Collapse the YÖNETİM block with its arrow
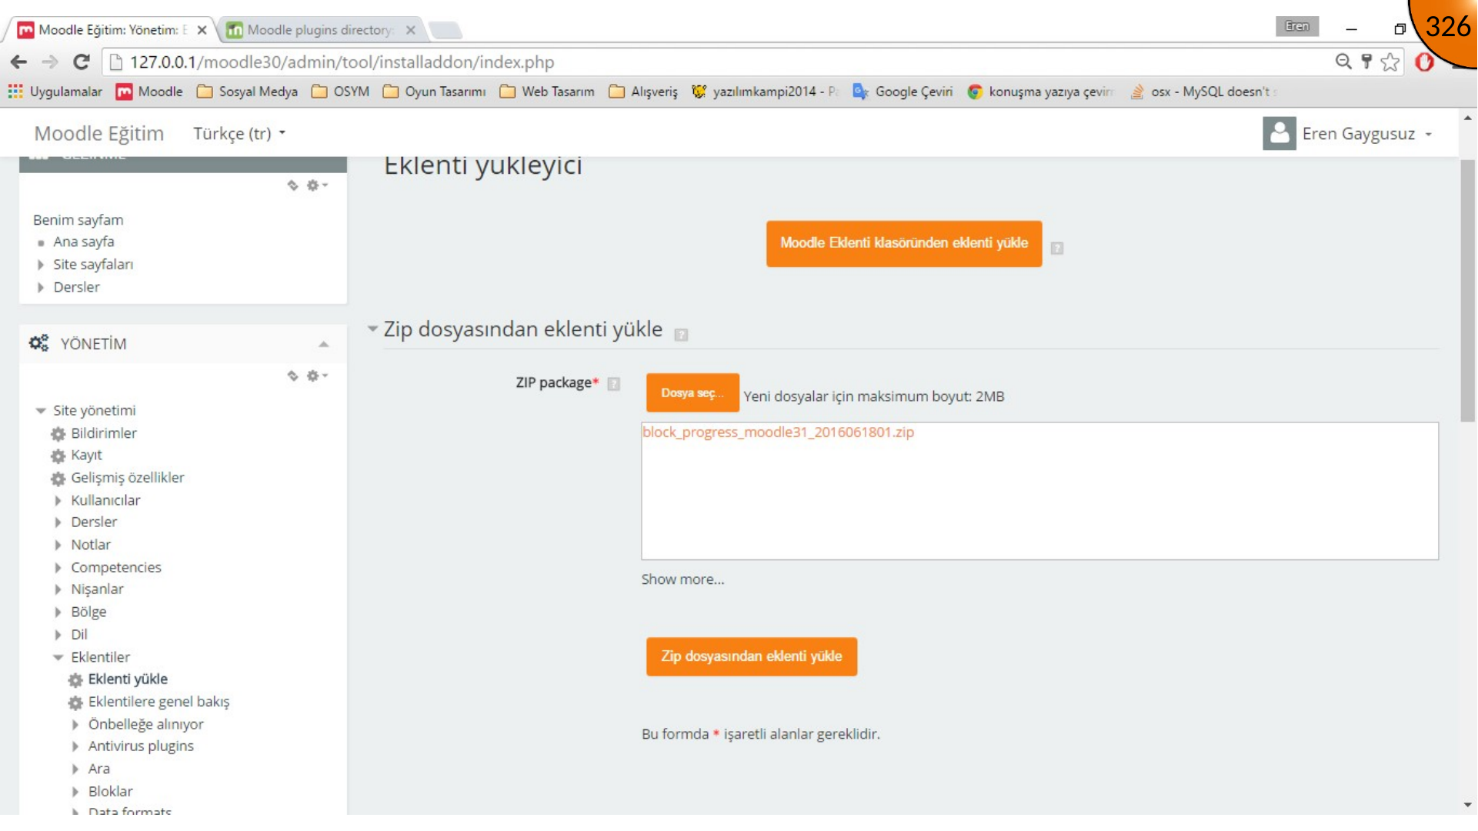 coord(324,345)
